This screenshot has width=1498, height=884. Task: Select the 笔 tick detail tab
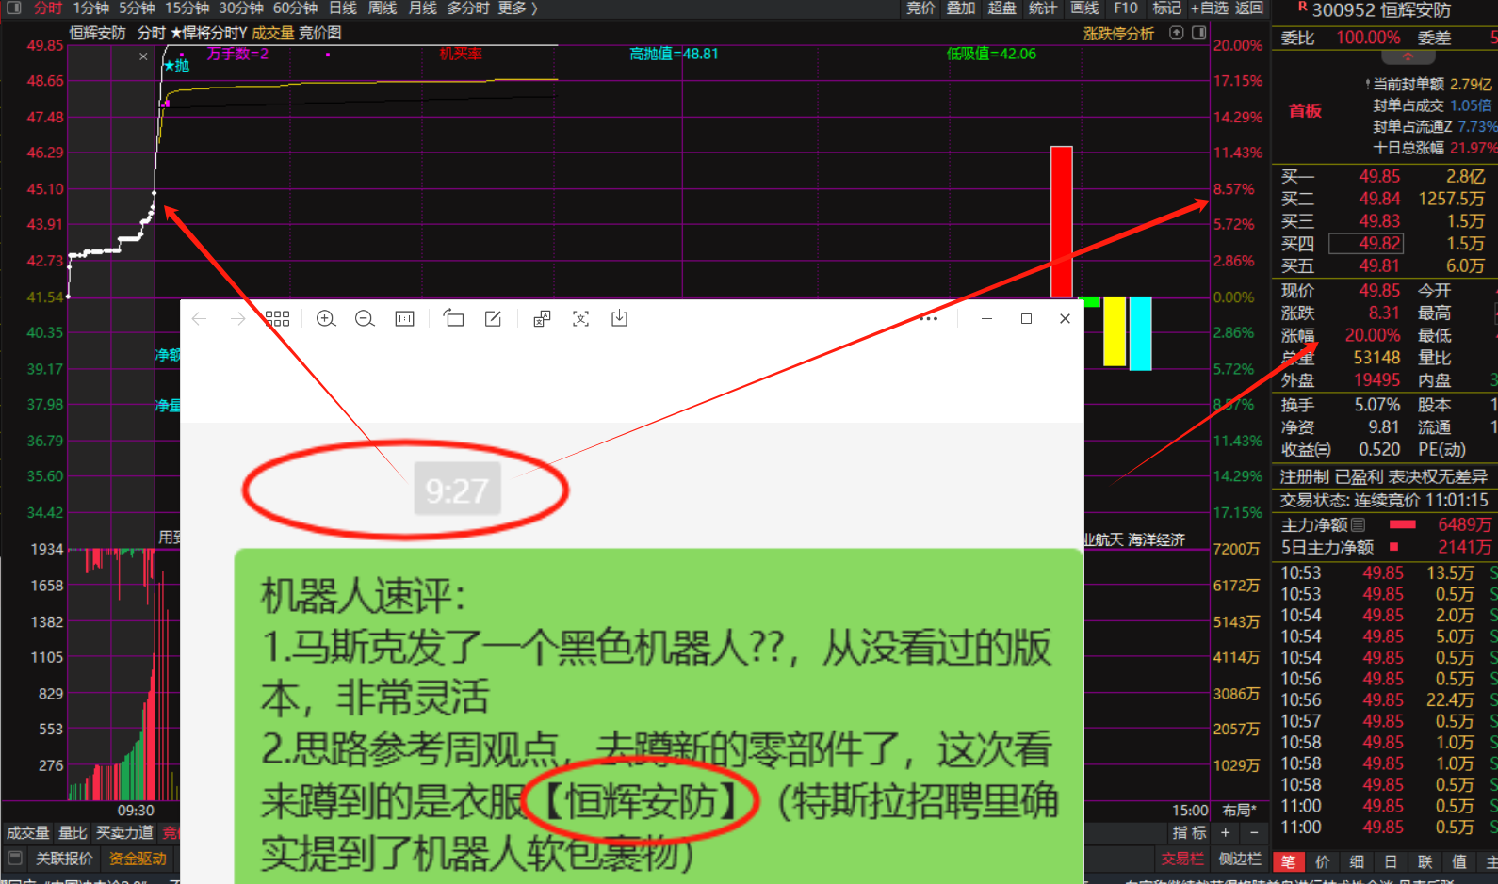pyautogui.click(x=1288, y=861)
